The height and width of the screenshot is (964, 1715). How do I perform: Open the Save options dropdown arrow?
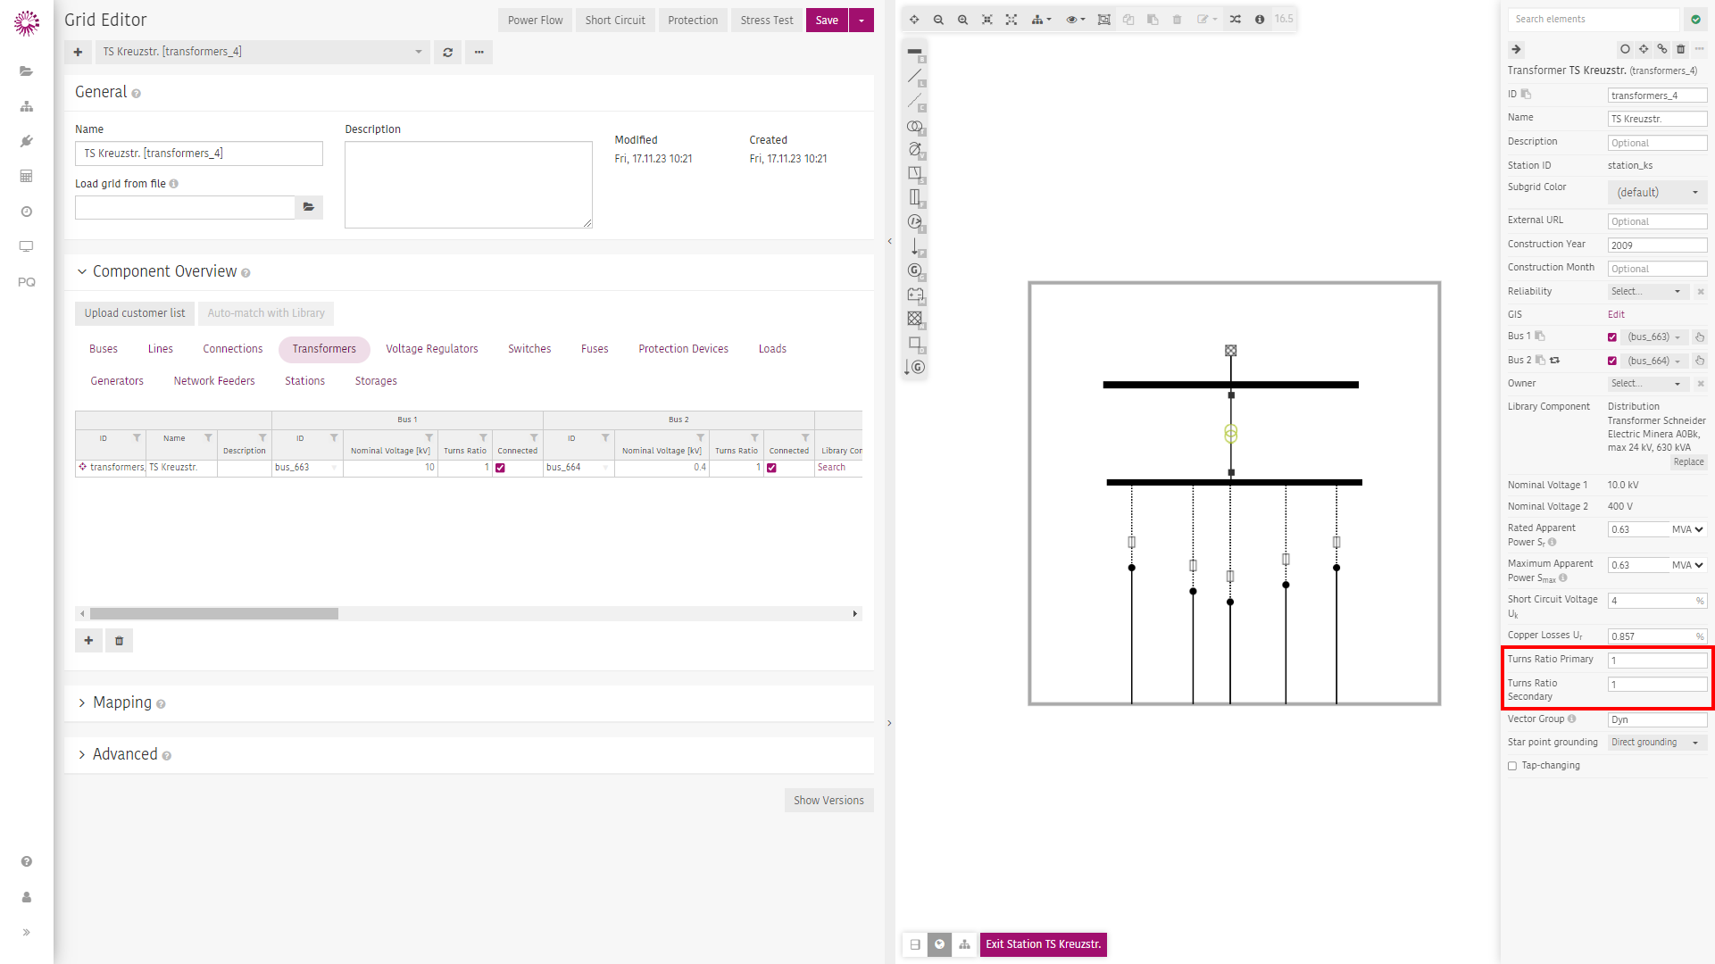(862, 21)
